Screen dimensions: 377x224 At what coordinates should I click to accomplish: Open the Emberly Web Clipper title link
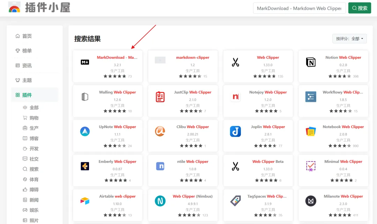coord(117,162)
